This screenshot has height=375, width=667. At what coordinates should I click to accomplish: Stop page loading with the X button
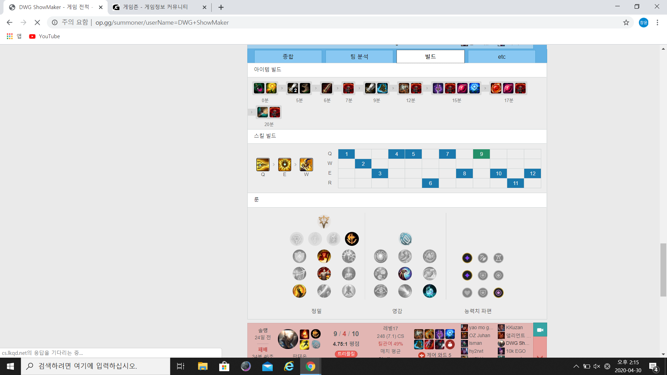point(37,23)
